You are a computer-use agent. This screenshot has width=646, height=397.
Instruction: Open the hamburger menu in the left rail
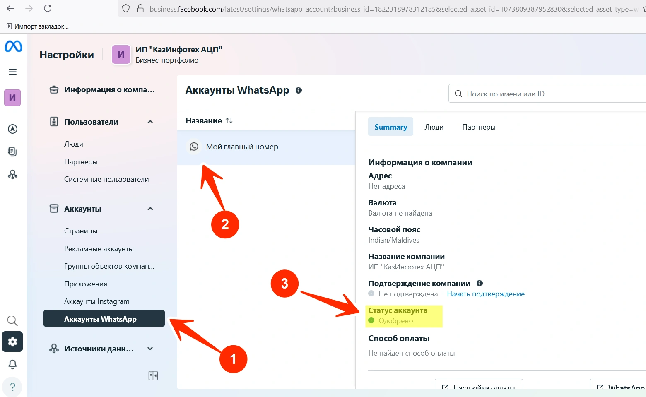point(13,72)
